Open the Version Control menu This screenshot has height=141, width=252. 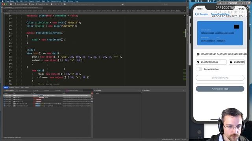click(x=56, y=1)
